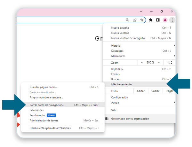The width and height of the screenshot is (192, 147).
Task: Click the Cortar button
Action: click(x=141, y=91)
